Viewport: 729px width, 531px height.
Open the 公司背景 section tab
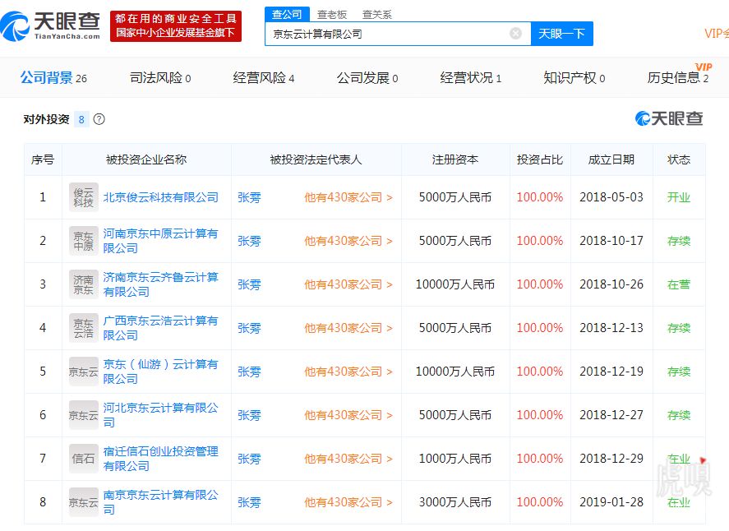tap(53, 77)
